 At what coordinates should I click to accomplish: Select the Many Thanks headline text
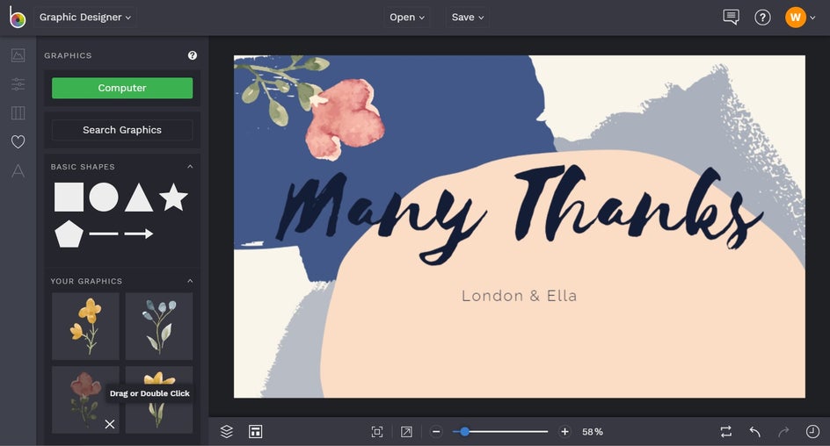(519, 214)
